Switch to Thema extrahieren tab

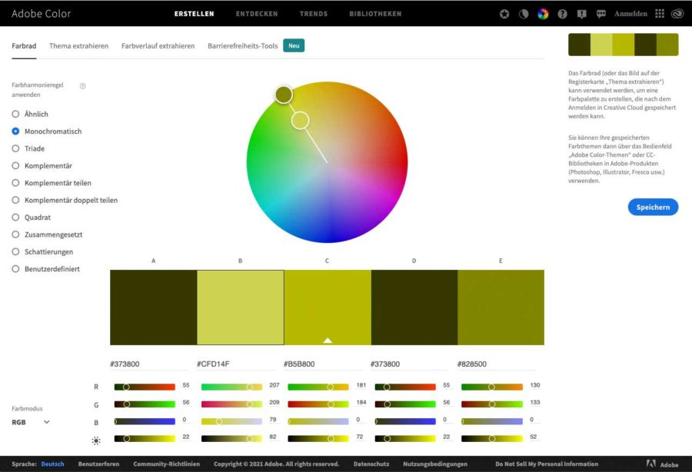click(78, 46)
